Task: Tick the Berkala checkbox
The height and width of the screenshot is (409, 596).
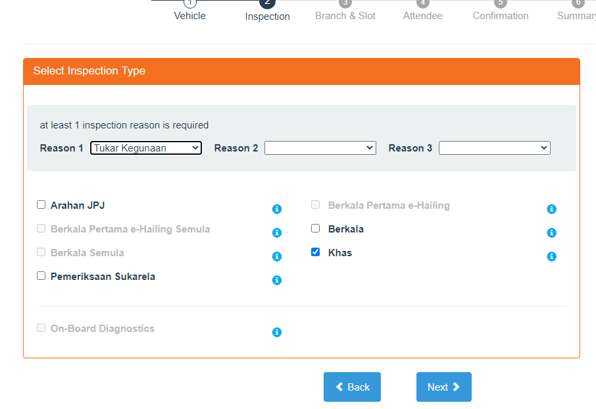Action: 316,229
